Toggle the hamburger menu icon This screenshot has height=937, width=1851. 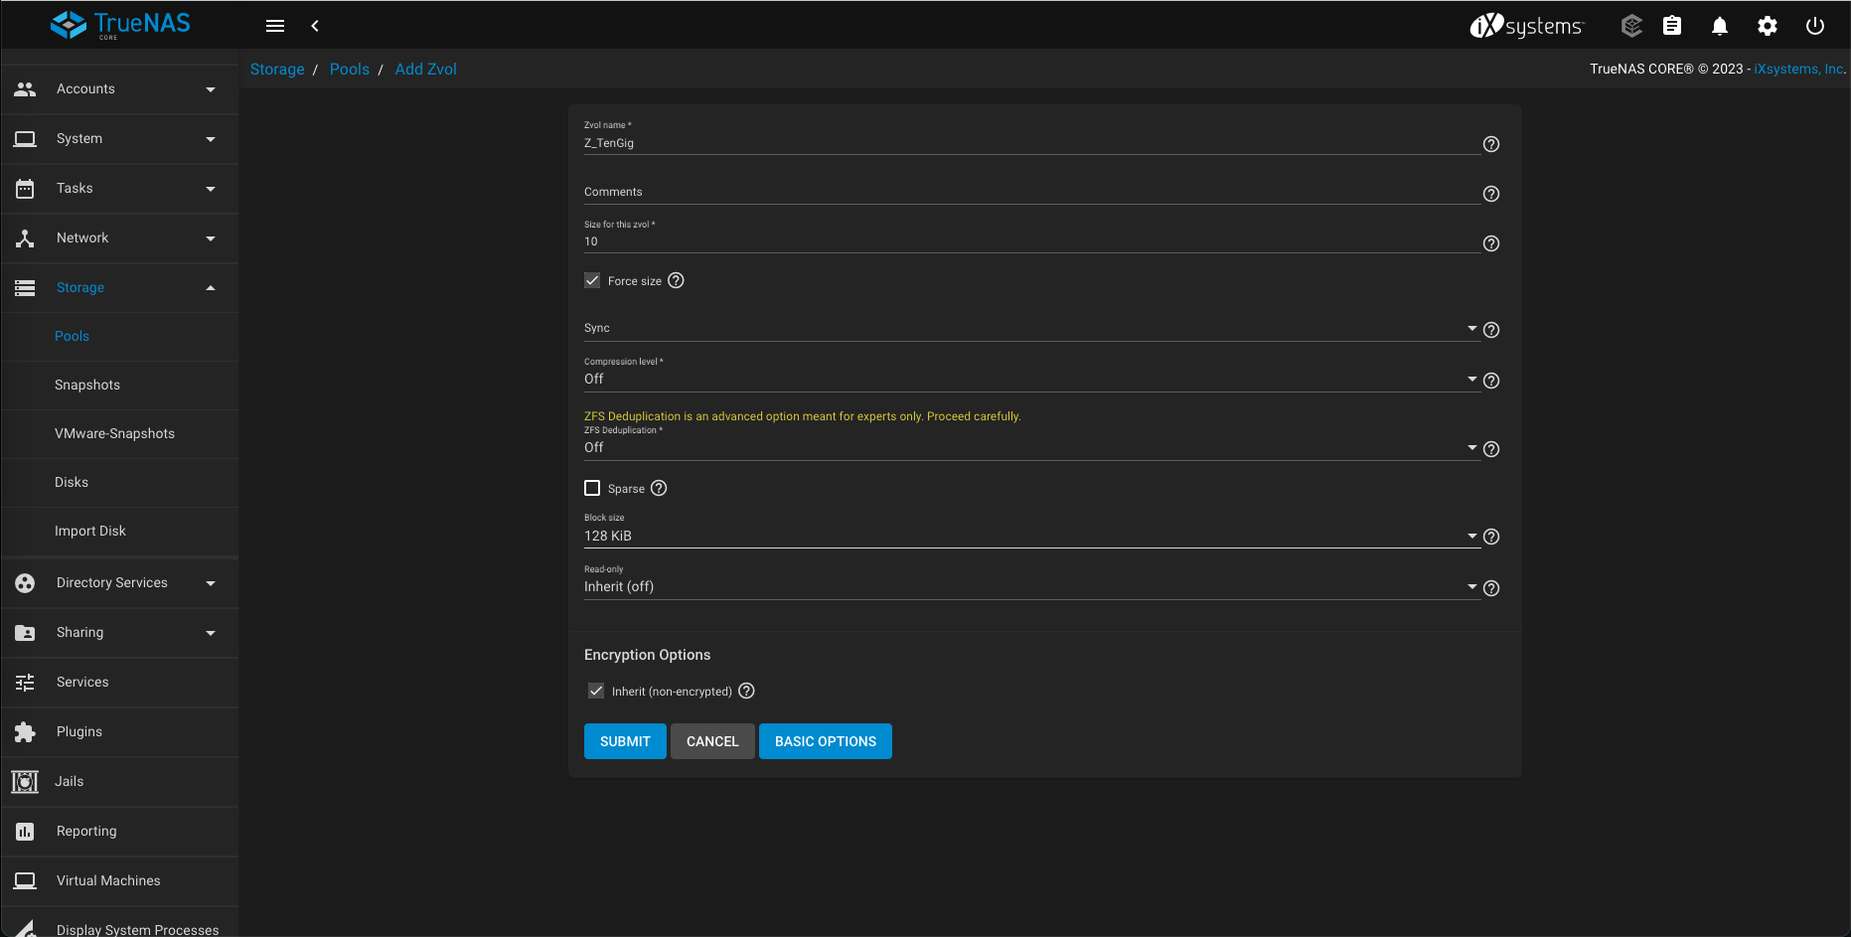(275, 26)
